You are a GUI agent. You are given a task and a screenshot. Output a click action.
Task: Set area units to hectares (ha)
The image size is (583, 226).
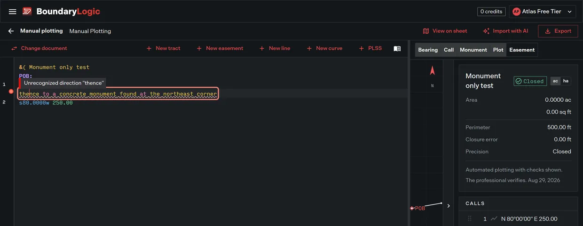pos(566,81)
